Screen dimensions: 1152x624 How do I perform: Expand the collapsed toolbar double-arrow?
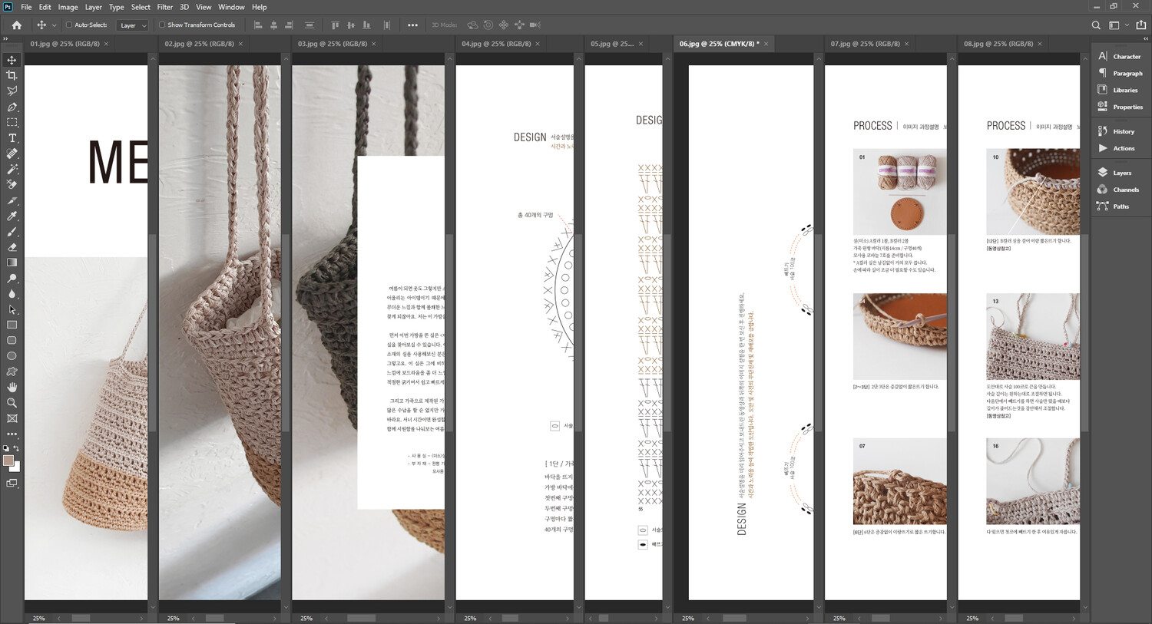coord(5,38)
